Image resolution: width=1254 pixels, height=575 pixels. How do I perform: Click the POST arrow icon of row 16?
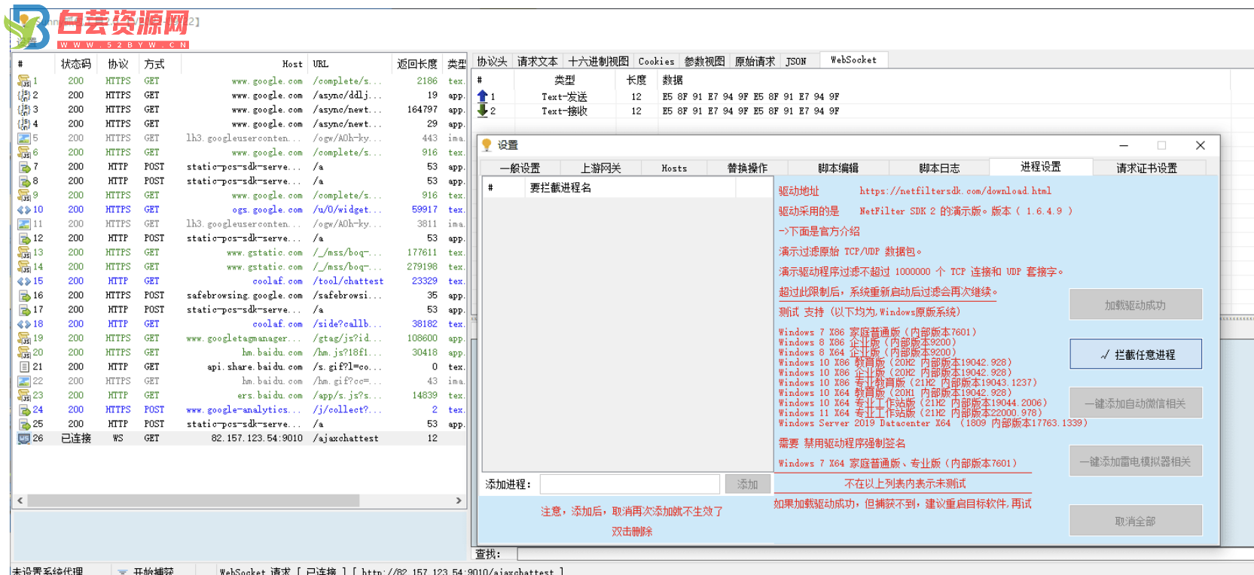[24, 296]
